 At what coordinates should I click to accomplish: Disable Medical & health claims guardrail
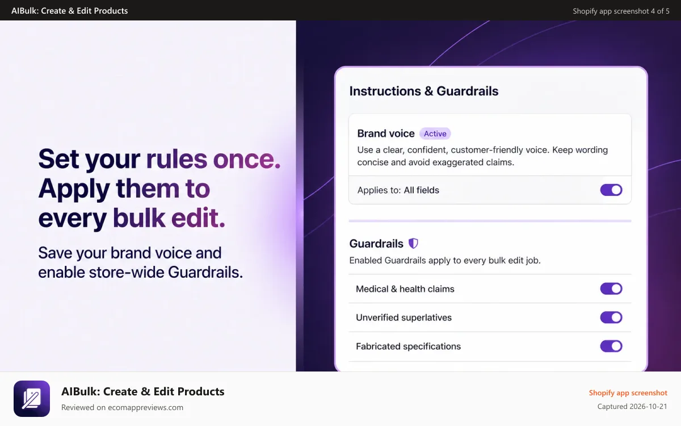click(x=611, y=289)
